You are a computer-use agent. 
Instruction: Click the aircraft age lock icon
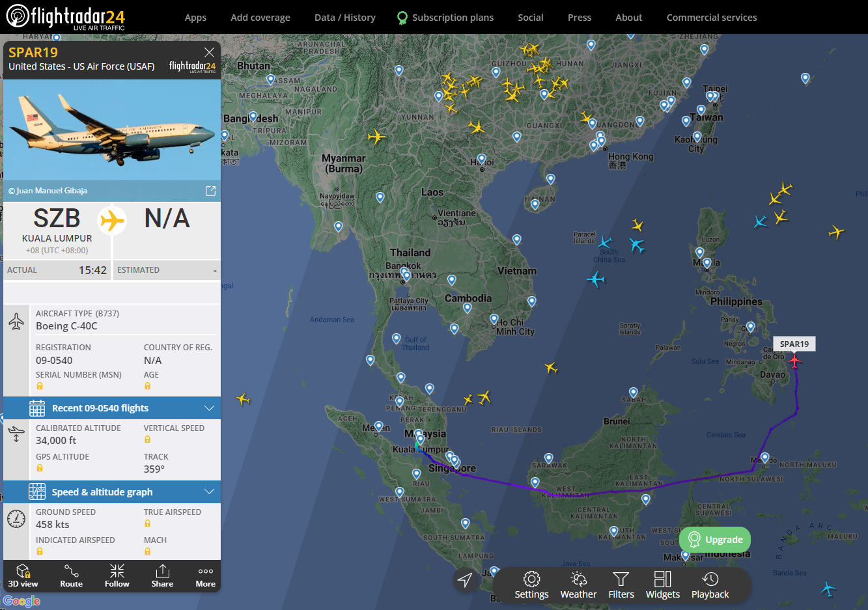[x=148, y=386]
